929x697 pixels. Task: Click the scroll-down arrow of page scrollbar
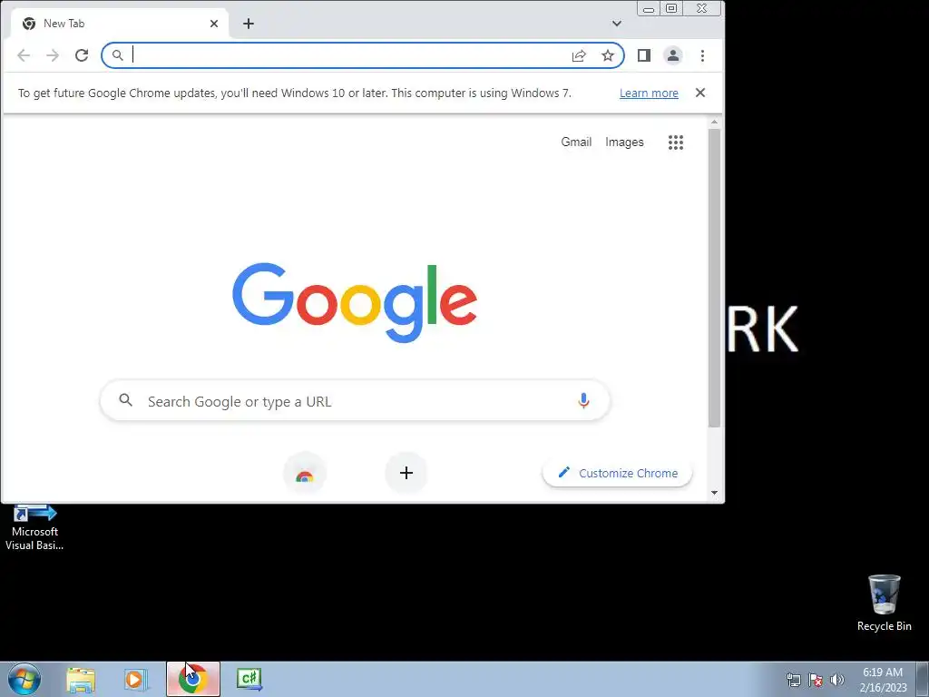715,493
